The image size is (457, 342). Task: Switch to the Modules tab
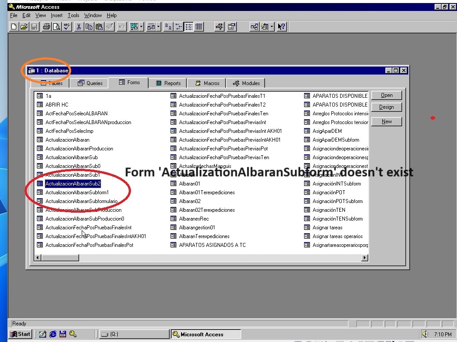246,83
